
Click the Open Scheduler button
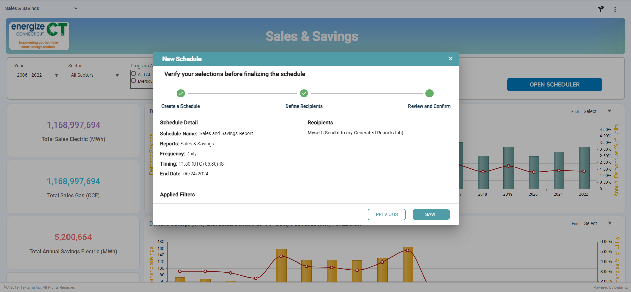554,85
